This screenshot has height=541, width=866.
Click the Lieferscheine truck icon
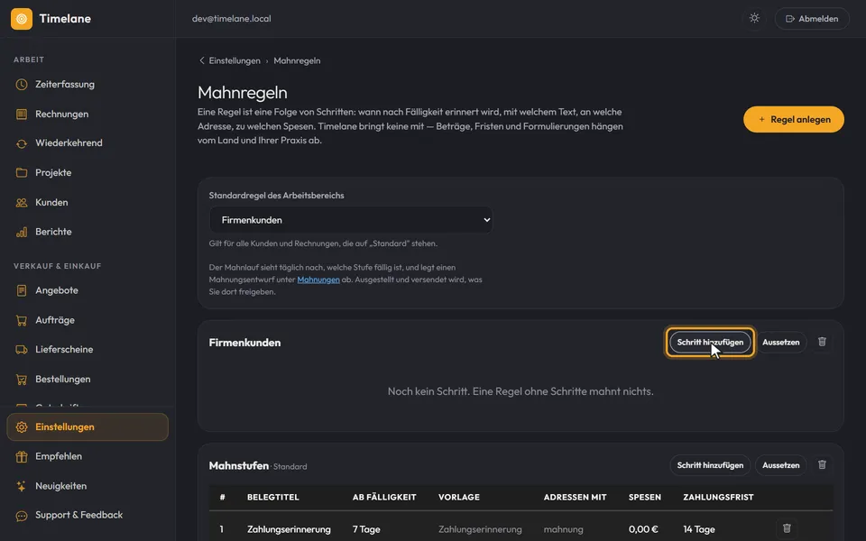click(22, 350)
